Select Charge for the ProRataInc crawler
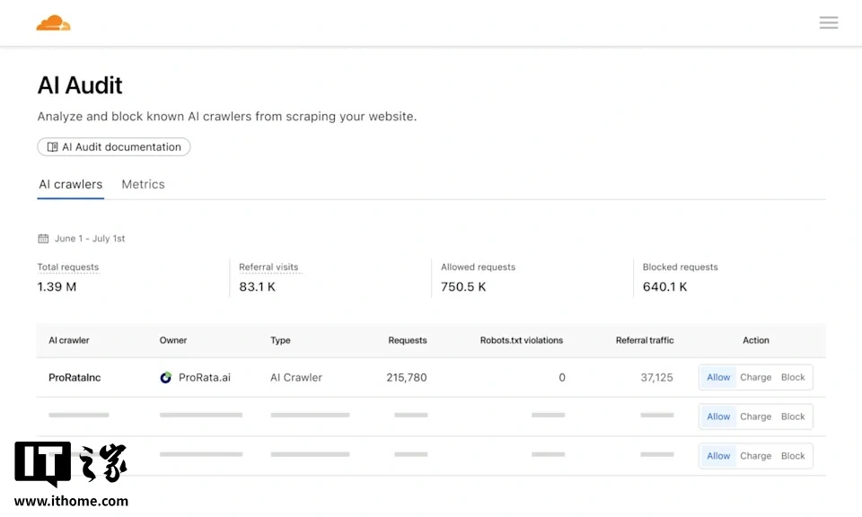 755,378
